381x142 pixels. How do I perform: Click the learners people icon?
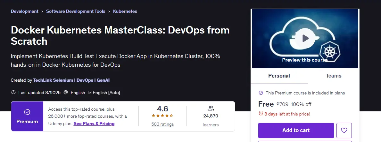211,108
